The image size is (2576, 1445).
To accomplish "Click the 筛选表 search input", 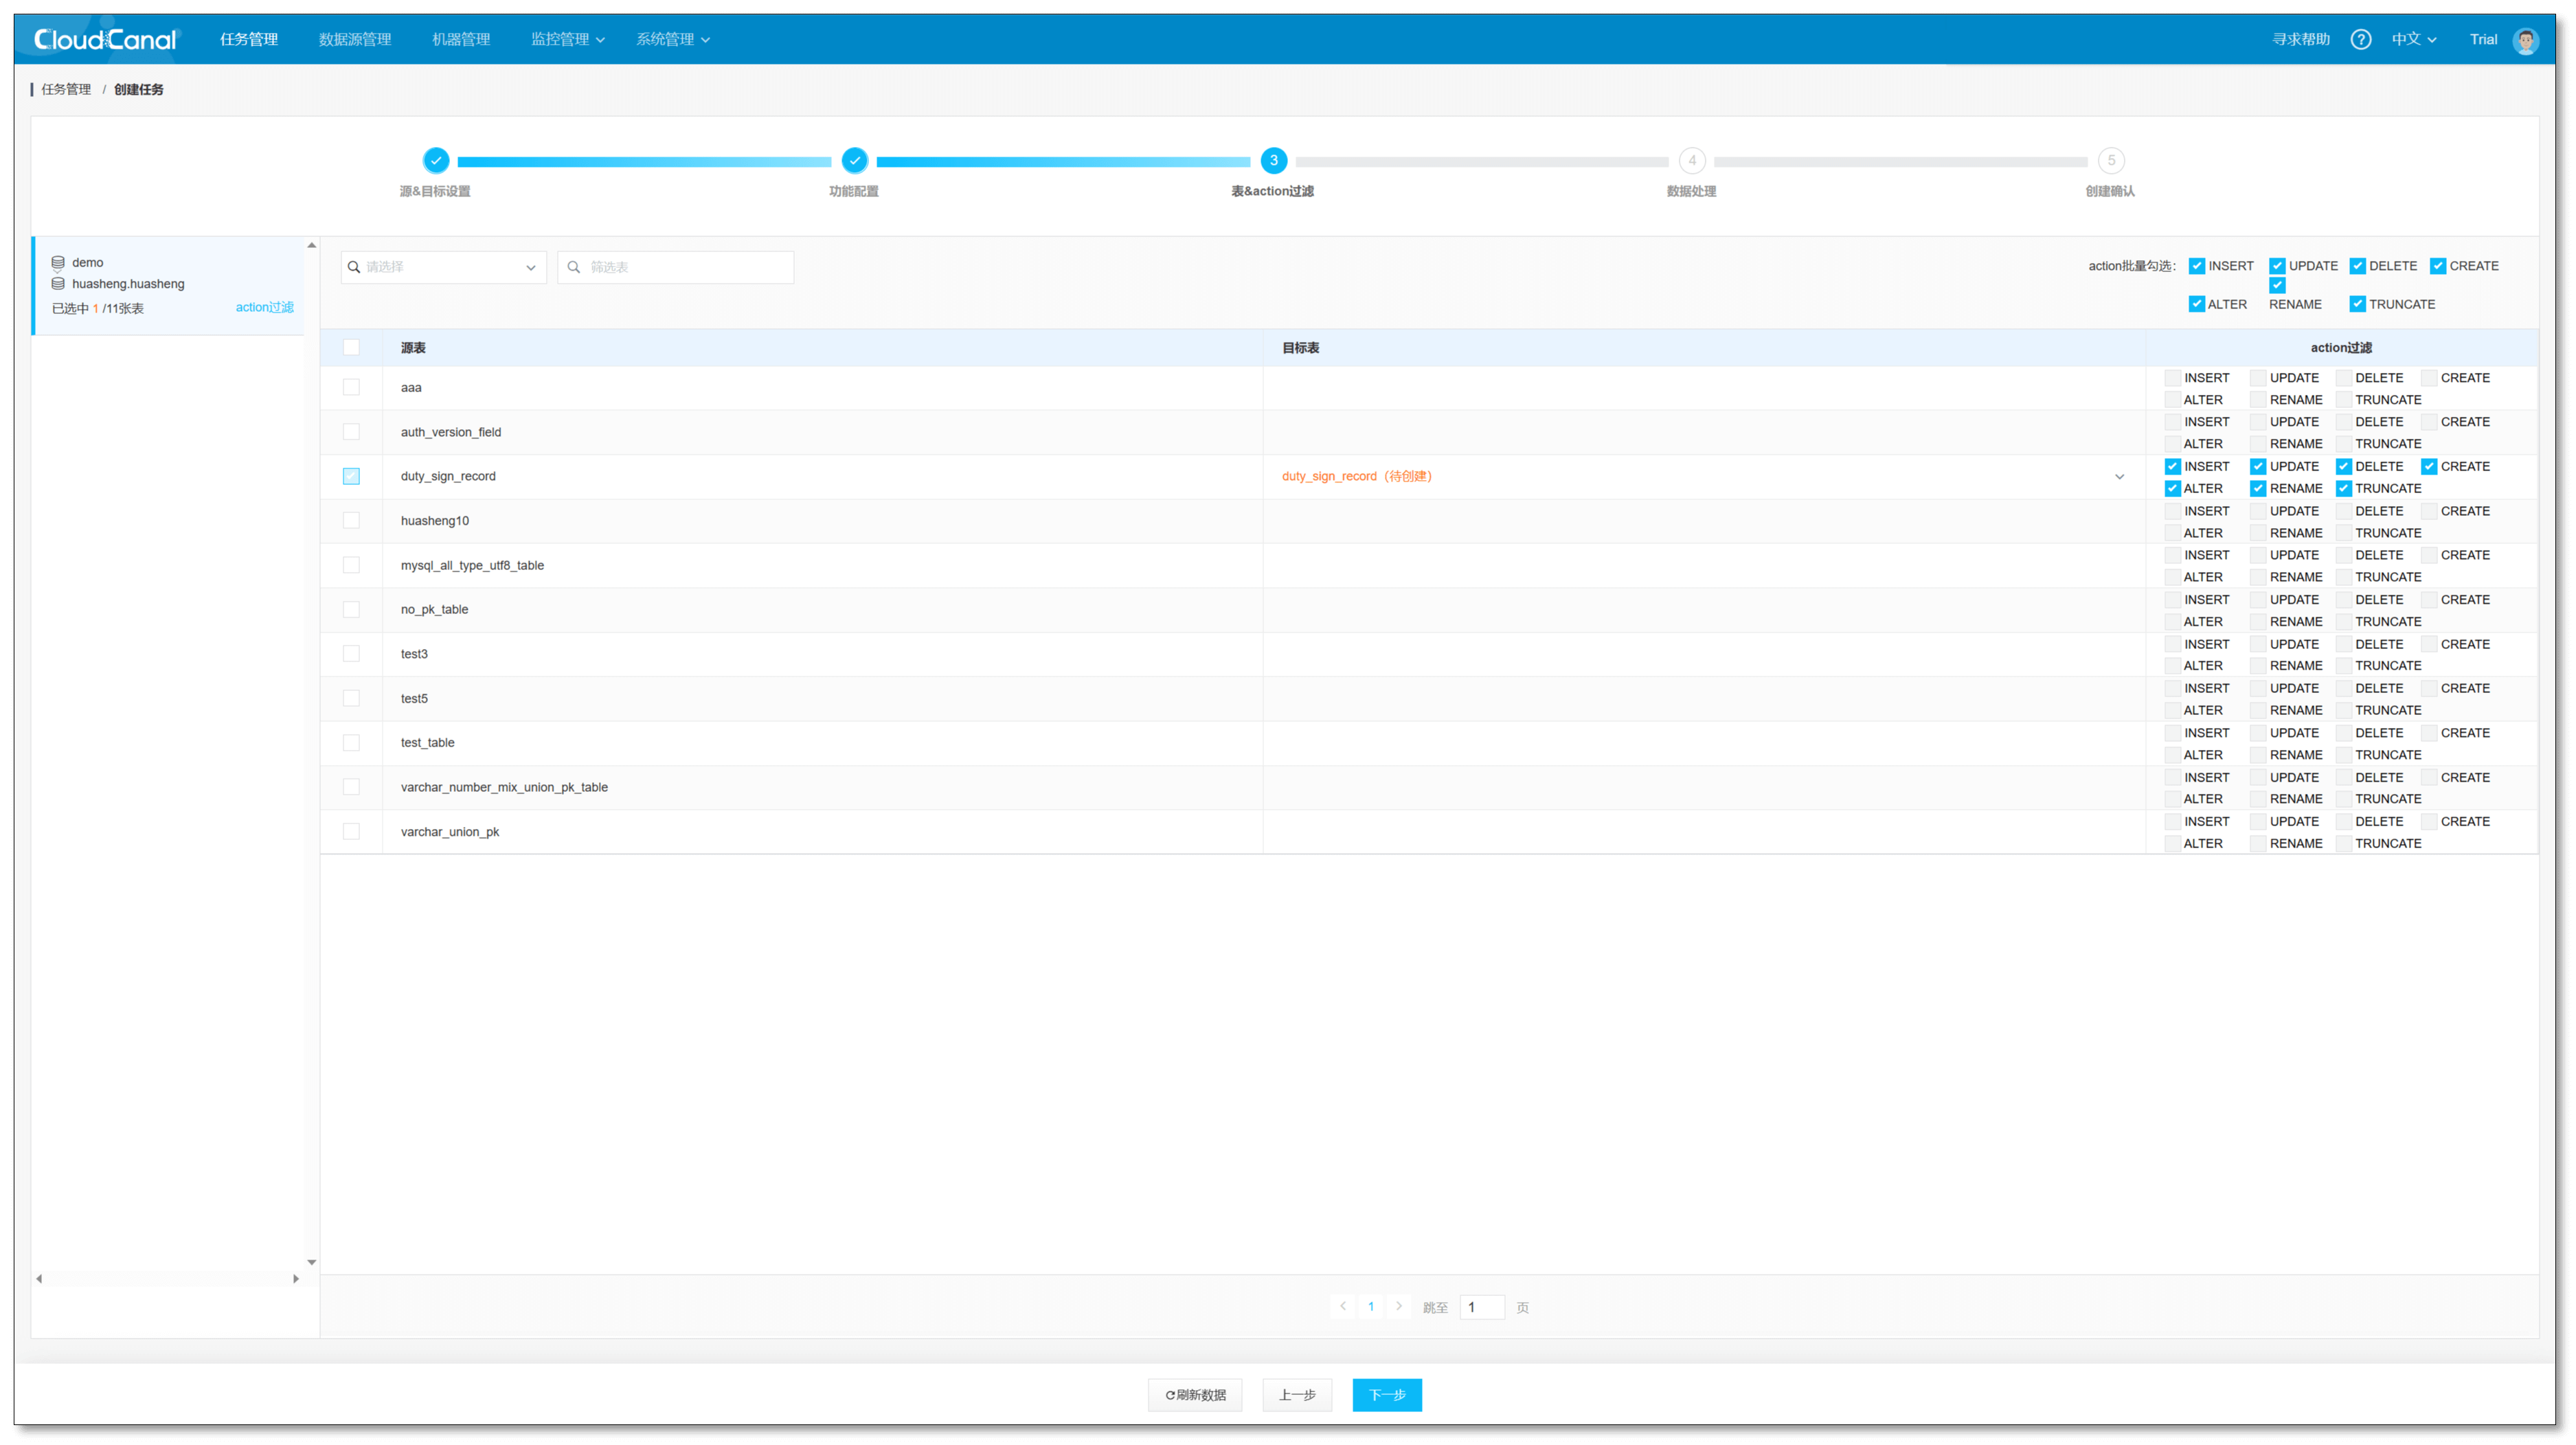I will pos(676,267).
